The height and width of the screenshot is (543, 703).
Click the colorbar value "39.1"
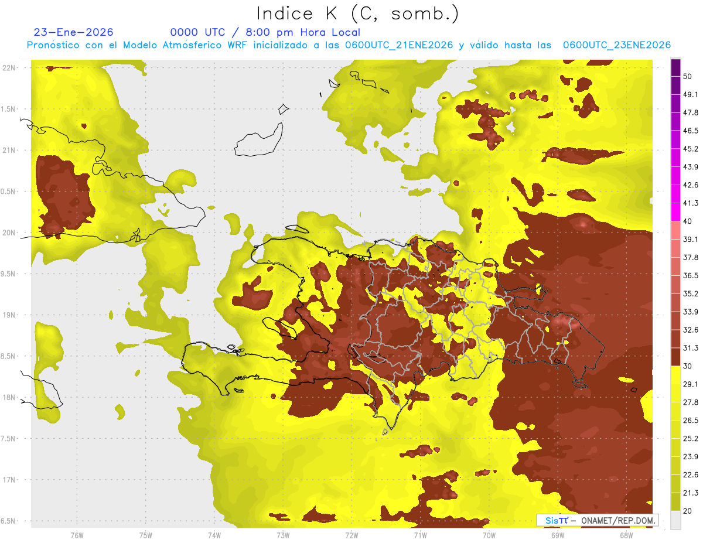pyautogui.click(x=691, y=240)
